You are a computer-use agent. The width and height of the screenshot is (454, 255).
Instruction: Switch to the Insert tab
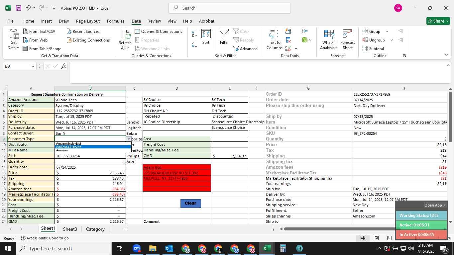pyautogui.click(x=47, y=21)
